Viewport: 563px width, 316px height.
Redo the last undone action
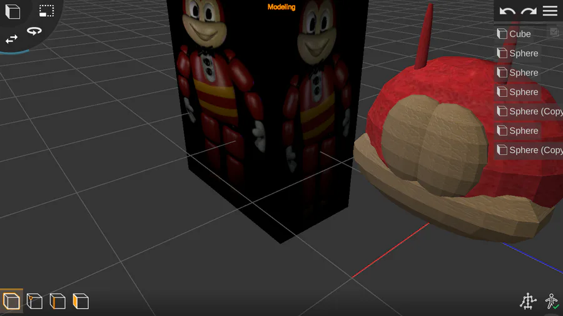[x=529, y=11]
